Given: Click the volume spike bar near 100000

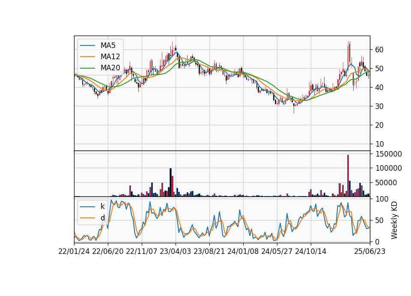Looking at the screenshot, I should pyautogui.click(x=171, y=182).
